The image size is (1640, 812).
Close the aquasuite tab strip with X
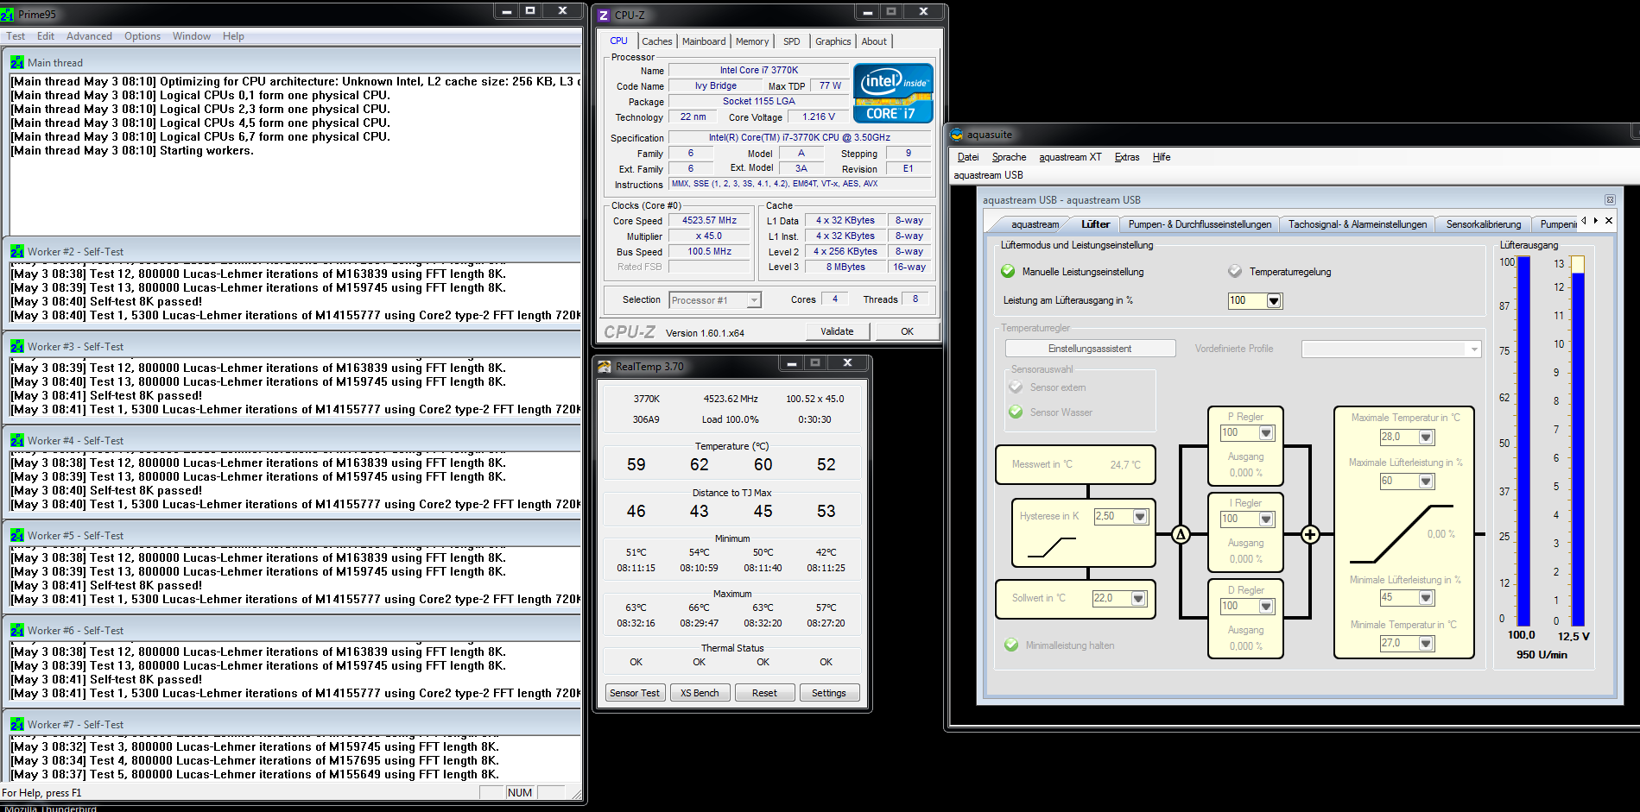1609,221
